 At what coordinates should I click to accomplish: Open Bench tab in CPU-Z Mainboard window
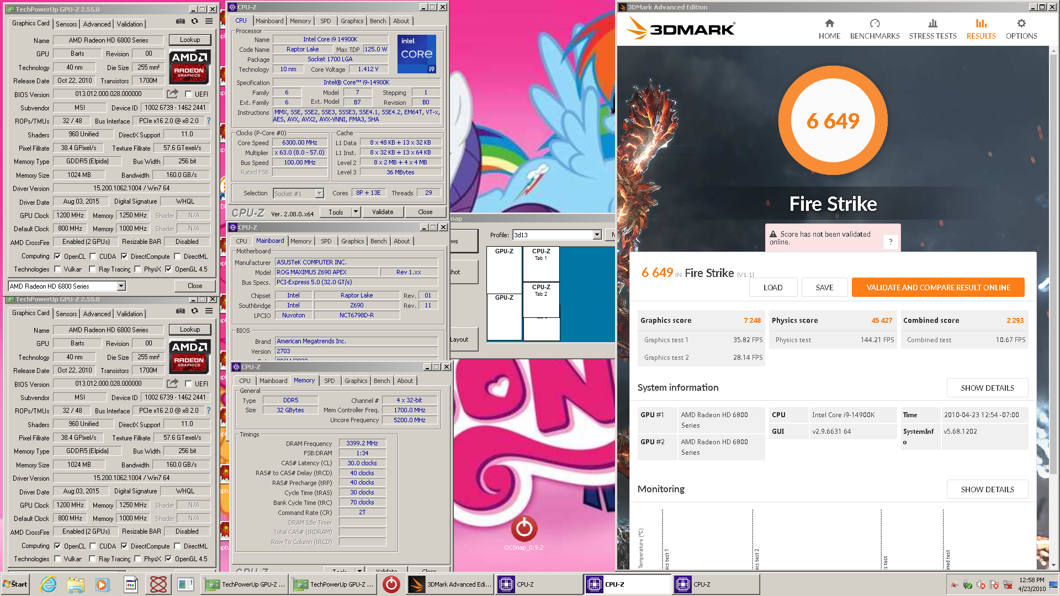tap(378, 241)
